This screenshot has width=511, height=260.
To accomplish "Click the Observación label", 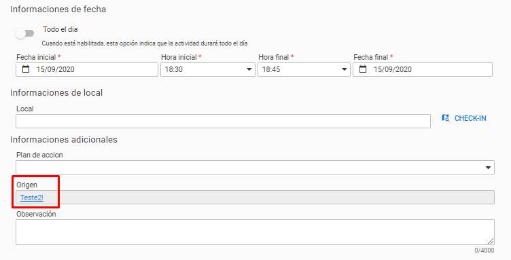I will pos(36,214).
